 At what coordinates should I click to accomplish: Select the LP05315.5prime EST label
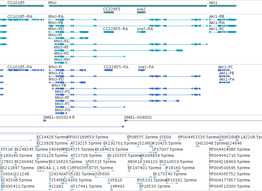pyautogui.click(x=101, y=162)
